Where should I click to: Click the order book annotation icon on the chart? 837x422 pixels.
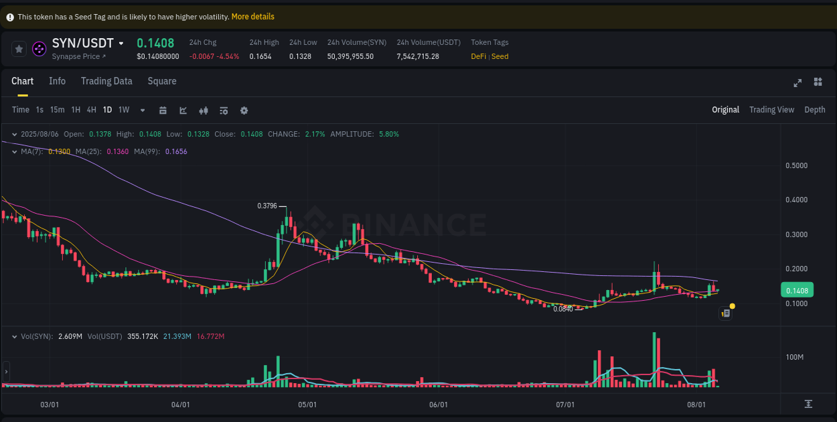(x=725, y=313)
